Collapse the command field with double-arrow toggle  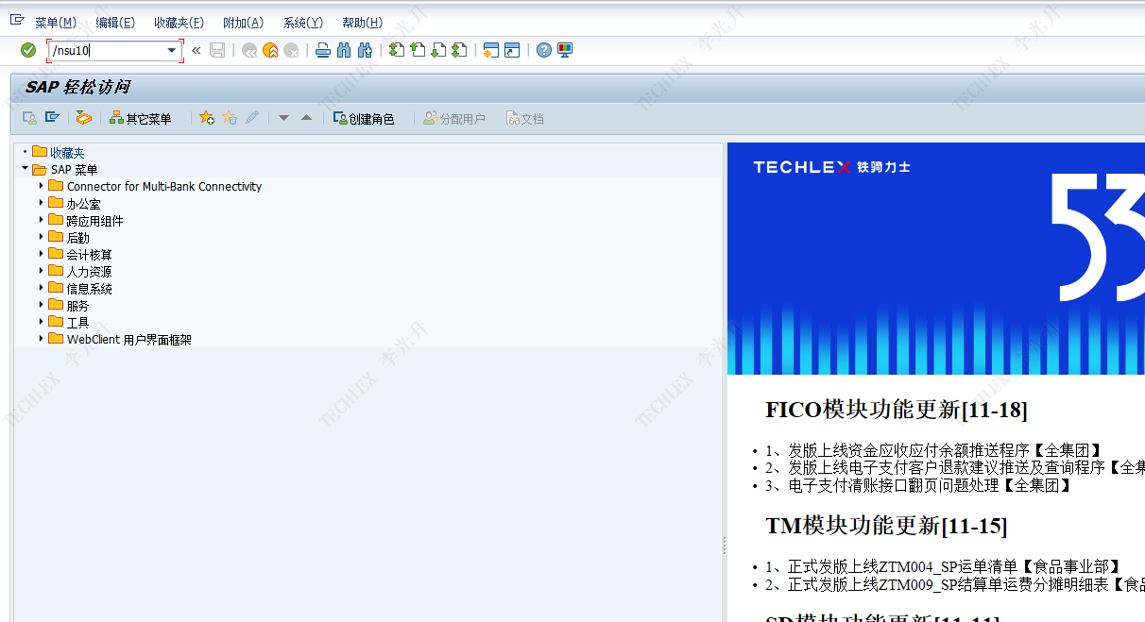pyautogui.click(x=197, y=50)
